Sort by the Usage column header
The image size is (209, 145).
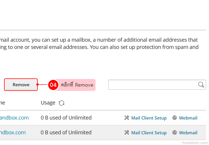pos(48,103)
